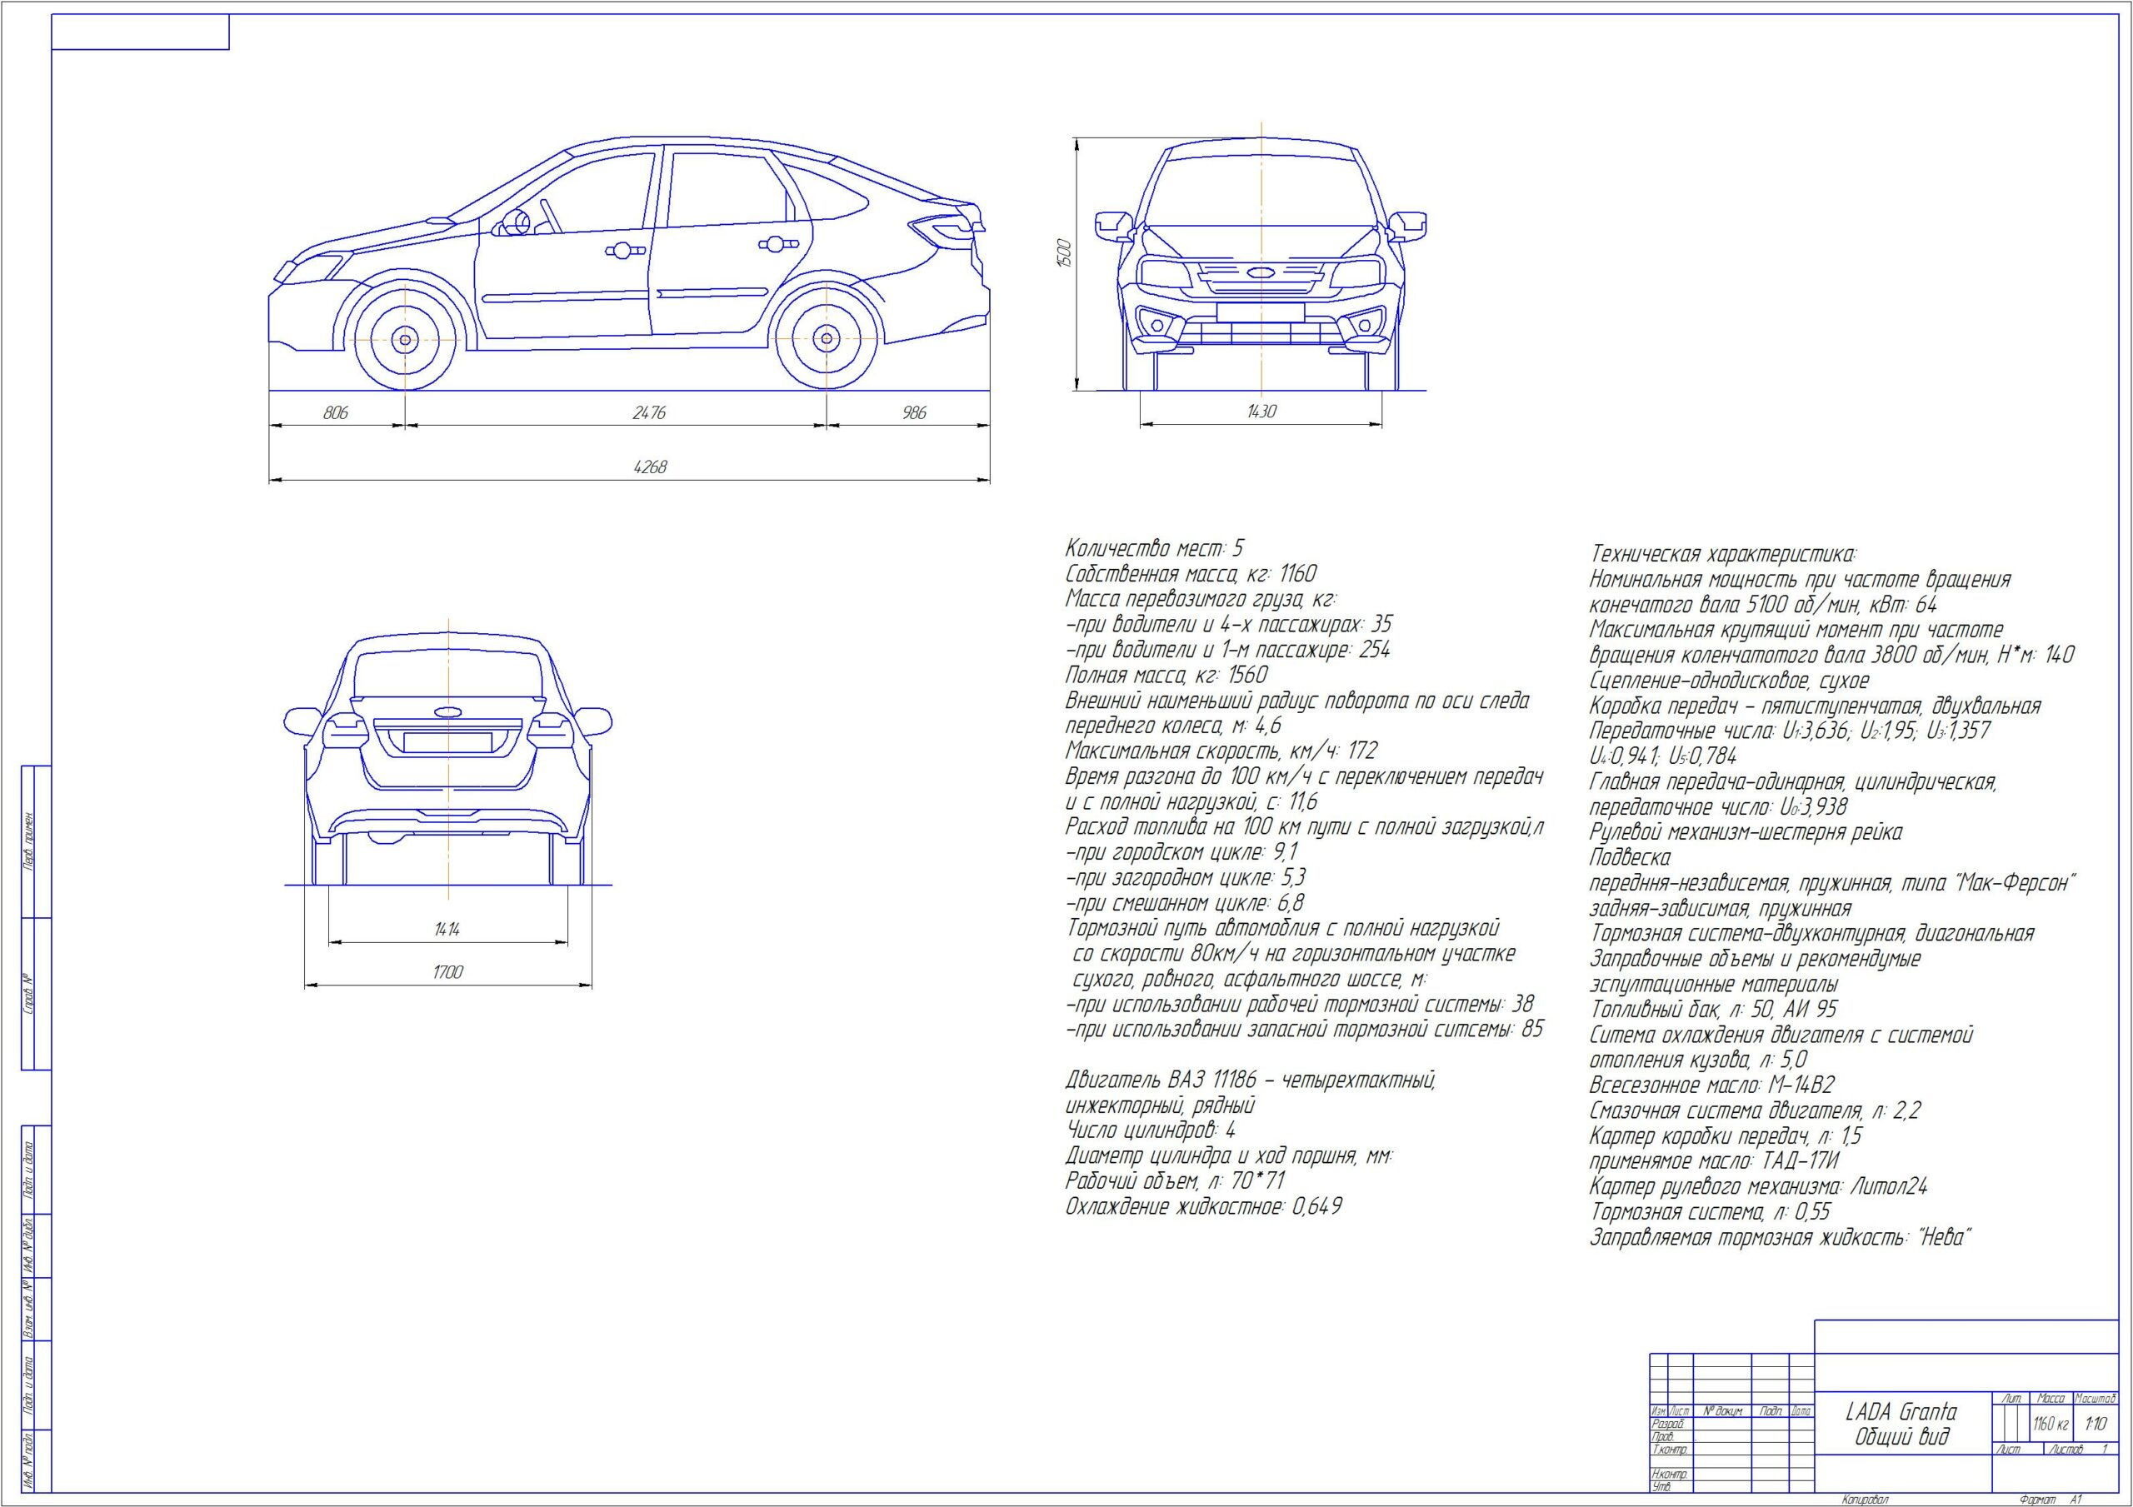Viewport: 2133px width, 1507px height.
Task: Click the rear license plate recess
Action: click(447, 741)
